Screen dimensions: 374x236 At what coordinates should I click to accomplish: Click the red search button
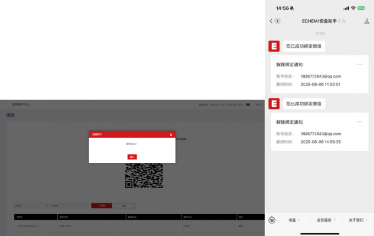coord(102,205)
